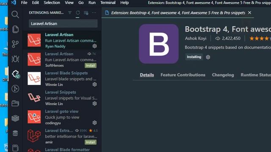Open the Explorer files view
Screen dimensions: 271x152
(15, 29)
